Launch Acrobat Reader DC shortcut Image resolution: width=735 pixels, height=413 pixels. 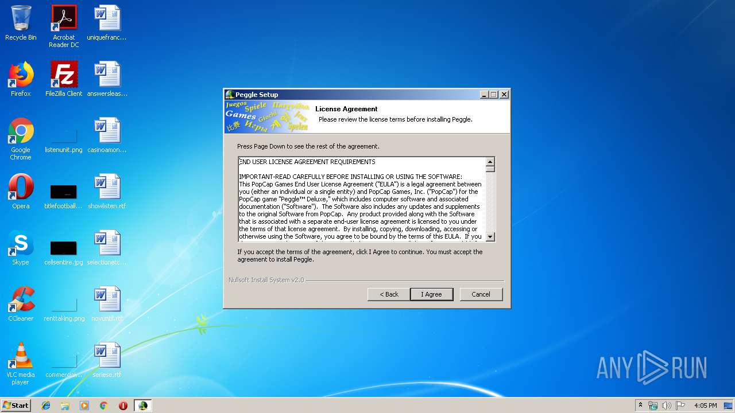tap(64, 26)
